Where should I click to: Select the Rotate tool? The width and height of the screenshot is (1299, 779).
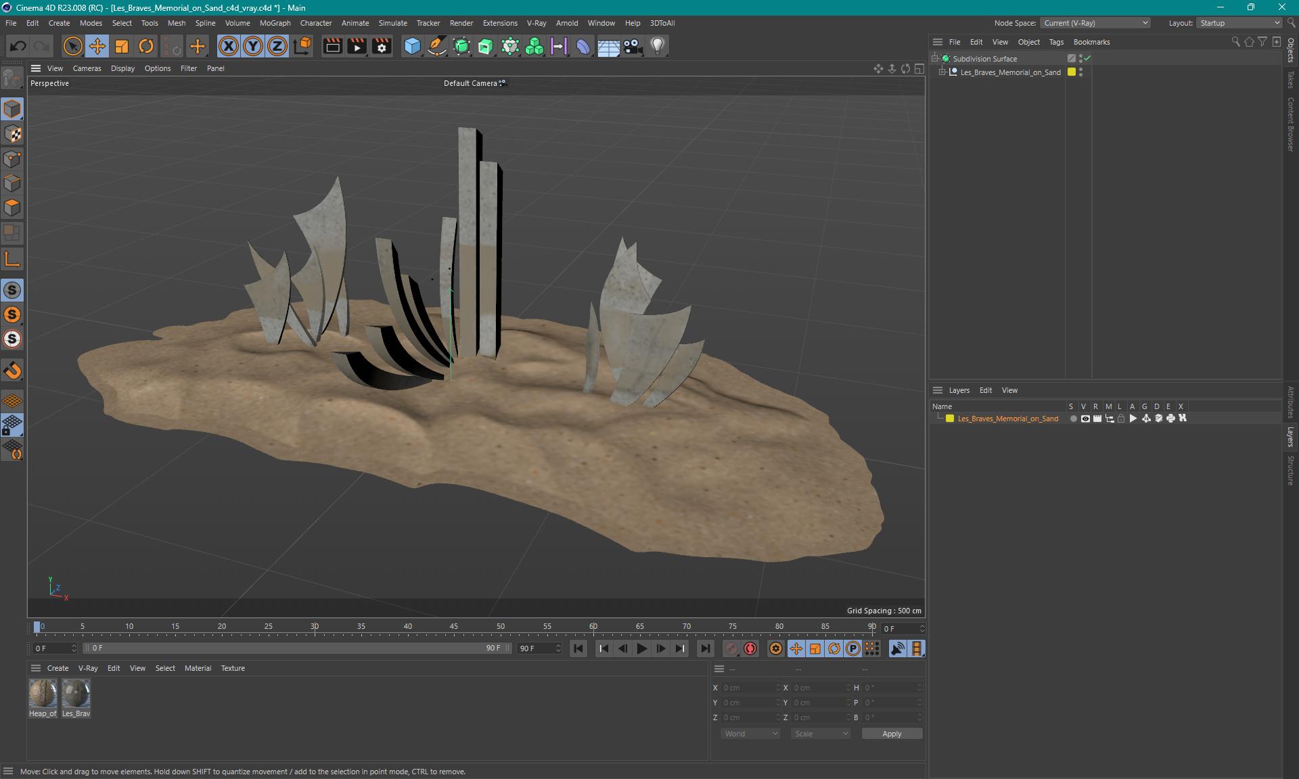(x=146, y=46)
